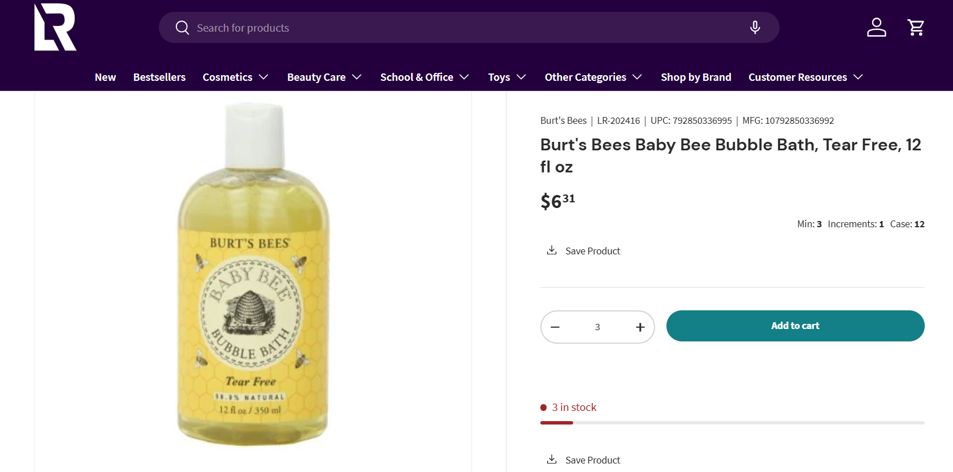Expand the Cosmetics dropdown menu
The width and height of the screenshot is (953, 472).
tap(235, 77)
